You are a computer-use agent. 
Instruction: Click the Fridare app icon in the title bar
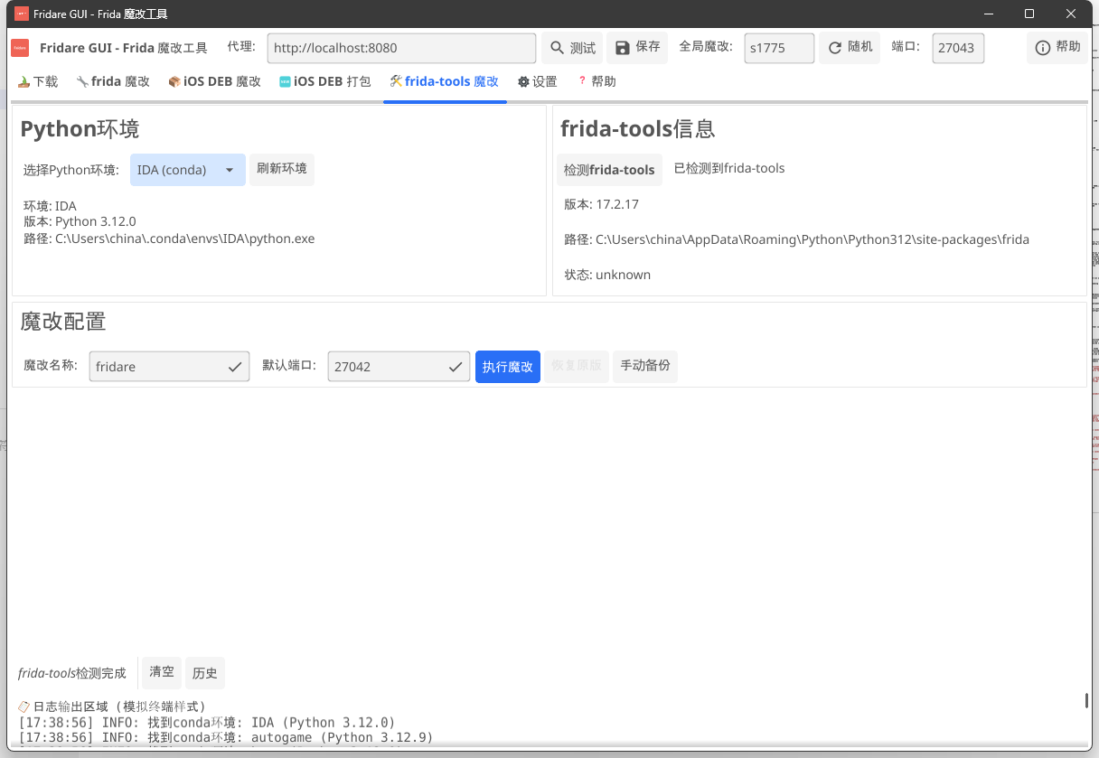[22, 14]
